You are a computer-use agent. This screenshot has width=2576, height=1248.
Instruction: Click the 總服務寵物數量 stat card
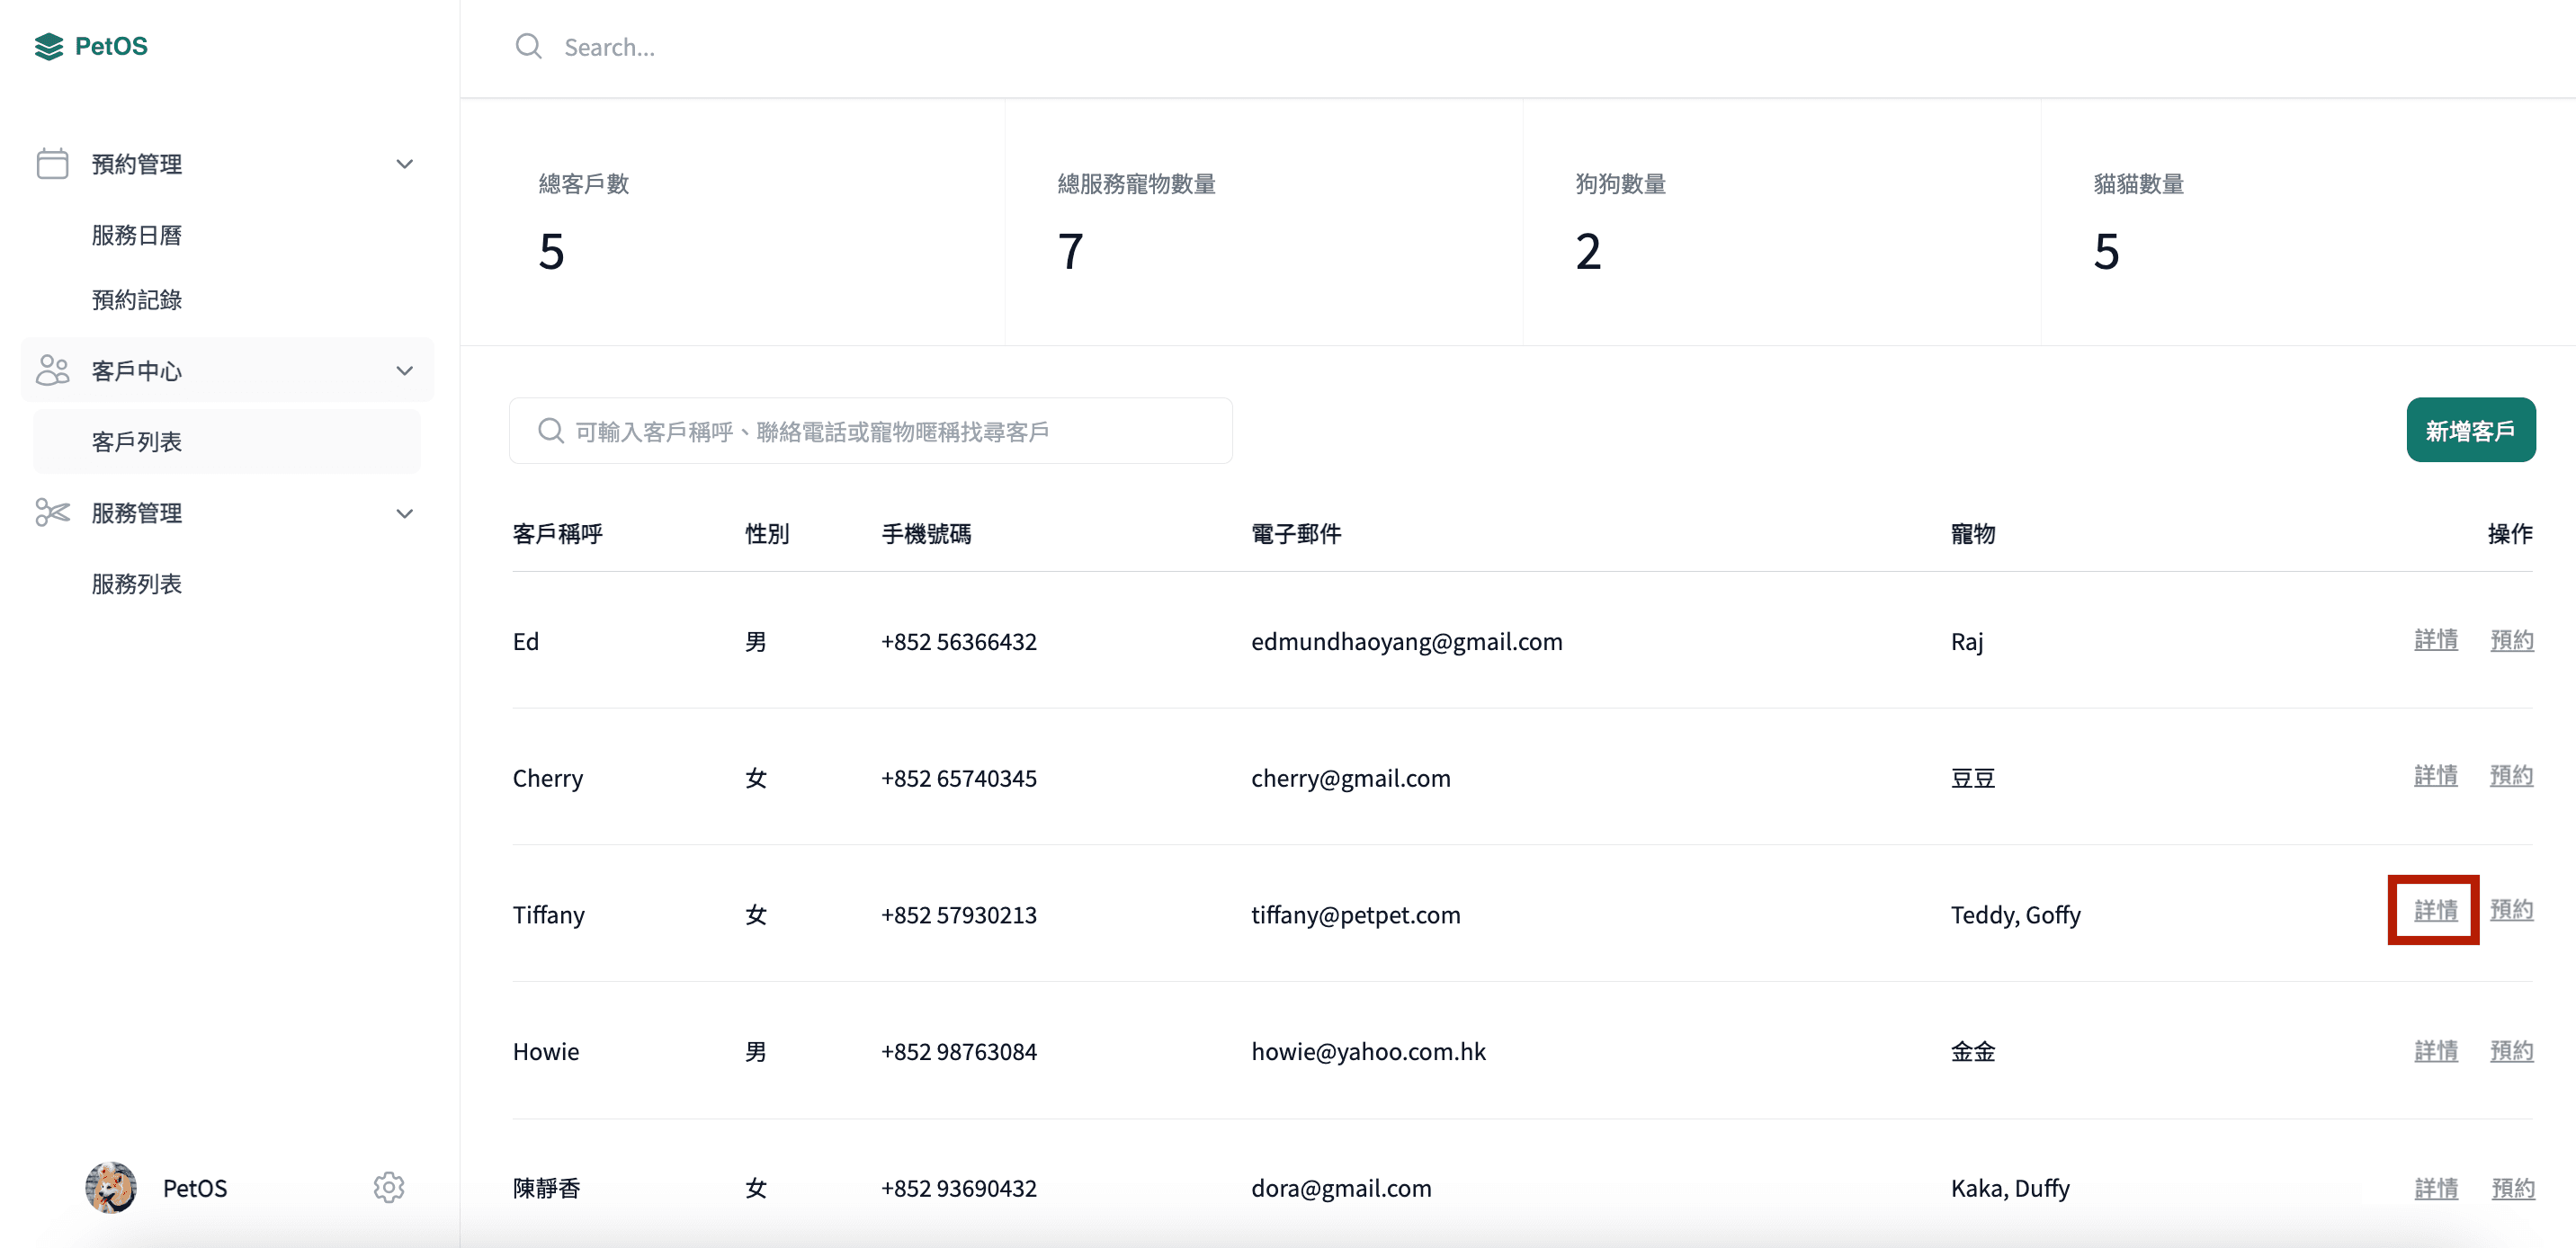(1264, 222)
